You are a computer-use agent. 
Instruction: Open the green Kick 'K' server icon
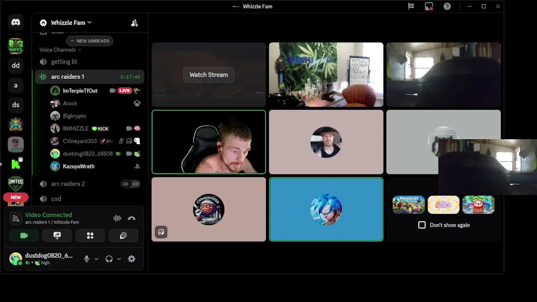(16, 164)
